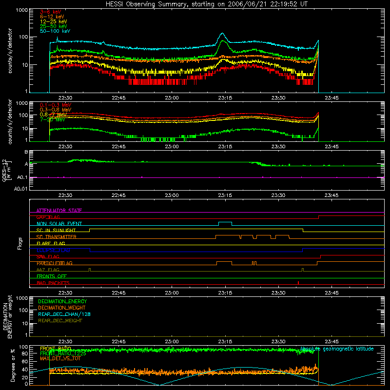
Task: Click the 23:15 tick label under top panel
Action: click(225, 98)
